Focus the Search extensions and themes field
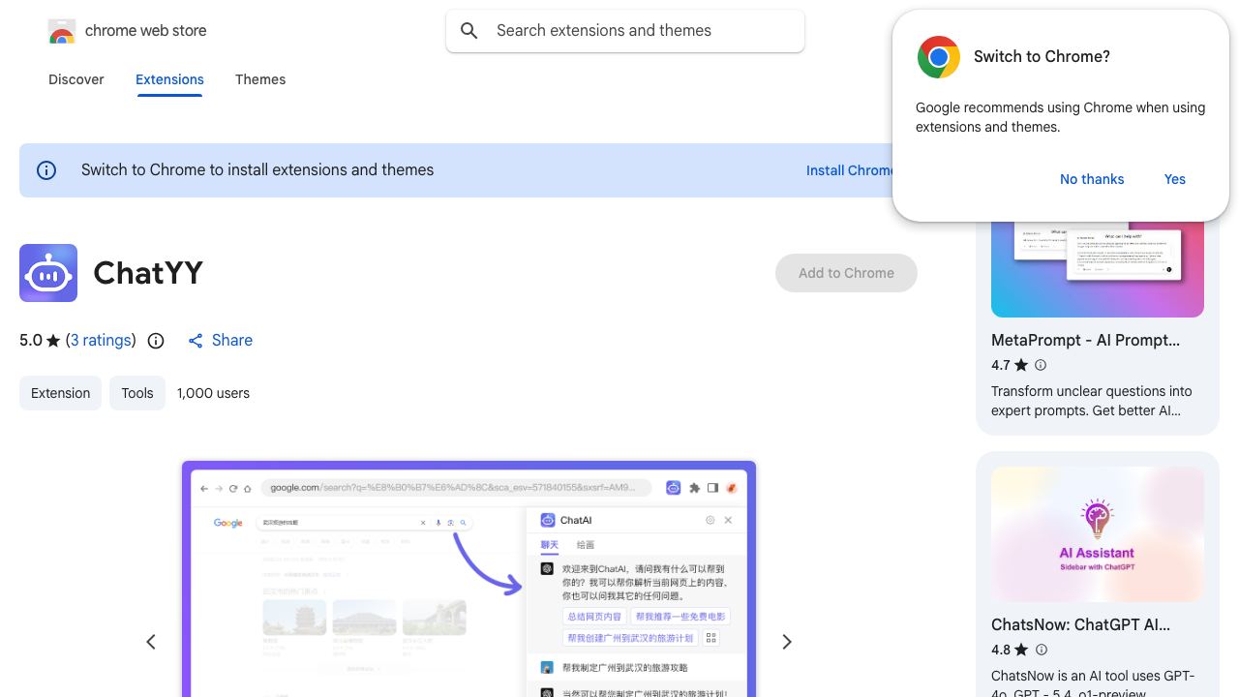The image size is (1239, 697). click(x=625, y=31)
